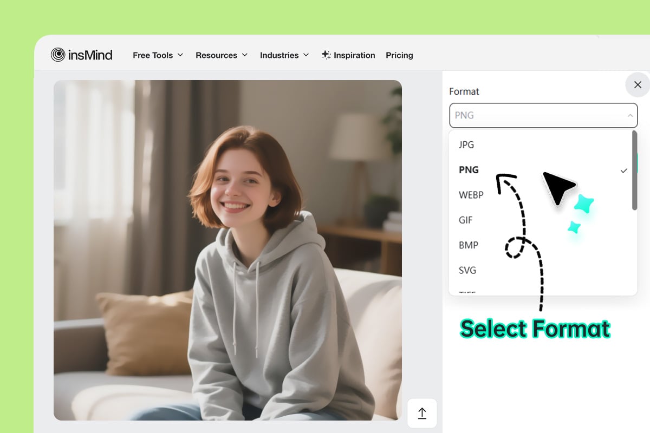Open the Pricing page
Viewport: 650px width, 433px height.
399,55
